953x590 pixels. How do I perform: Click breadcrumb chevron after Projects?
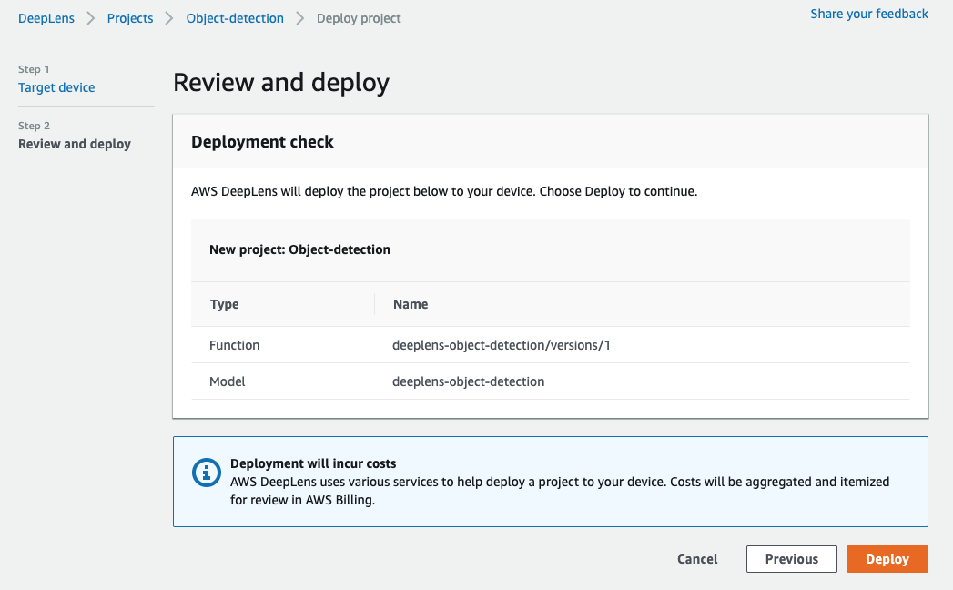pos(169,18)
